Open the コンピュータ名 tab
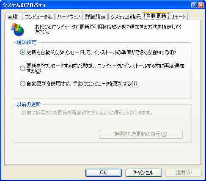 (x=38, y=17)
